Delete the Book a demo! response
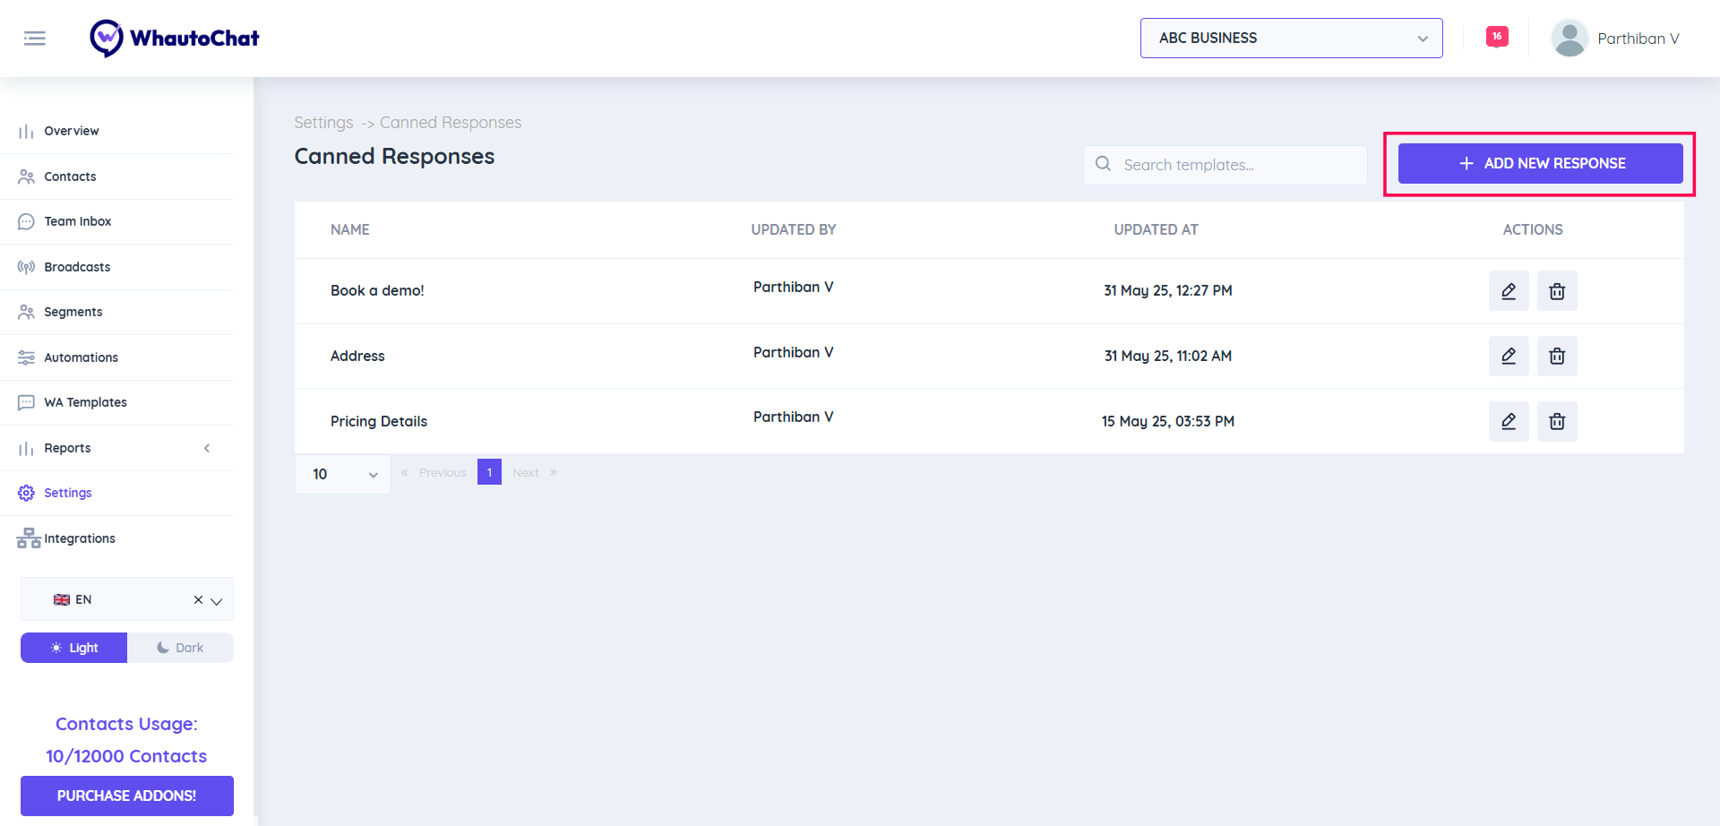 tap(1557, 291)
